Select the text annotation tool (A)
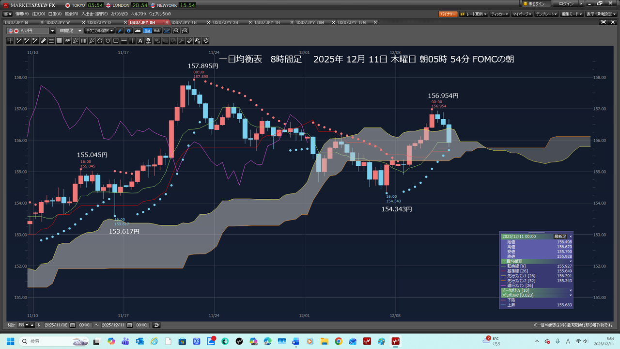Image resolution: width=620 pixels, height=349 pixels. [140, 41]
